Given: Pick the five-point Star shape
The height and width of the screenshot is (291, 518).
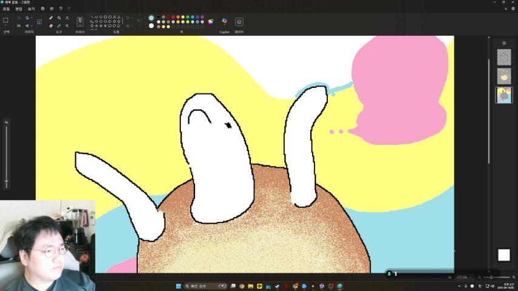Looking at the screenshot, I should pyautogui.click(x=101, y=25).
